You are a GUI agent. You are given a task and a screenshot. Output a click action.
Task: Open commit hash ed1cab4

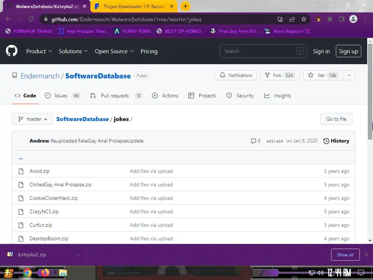click(275, 141)
